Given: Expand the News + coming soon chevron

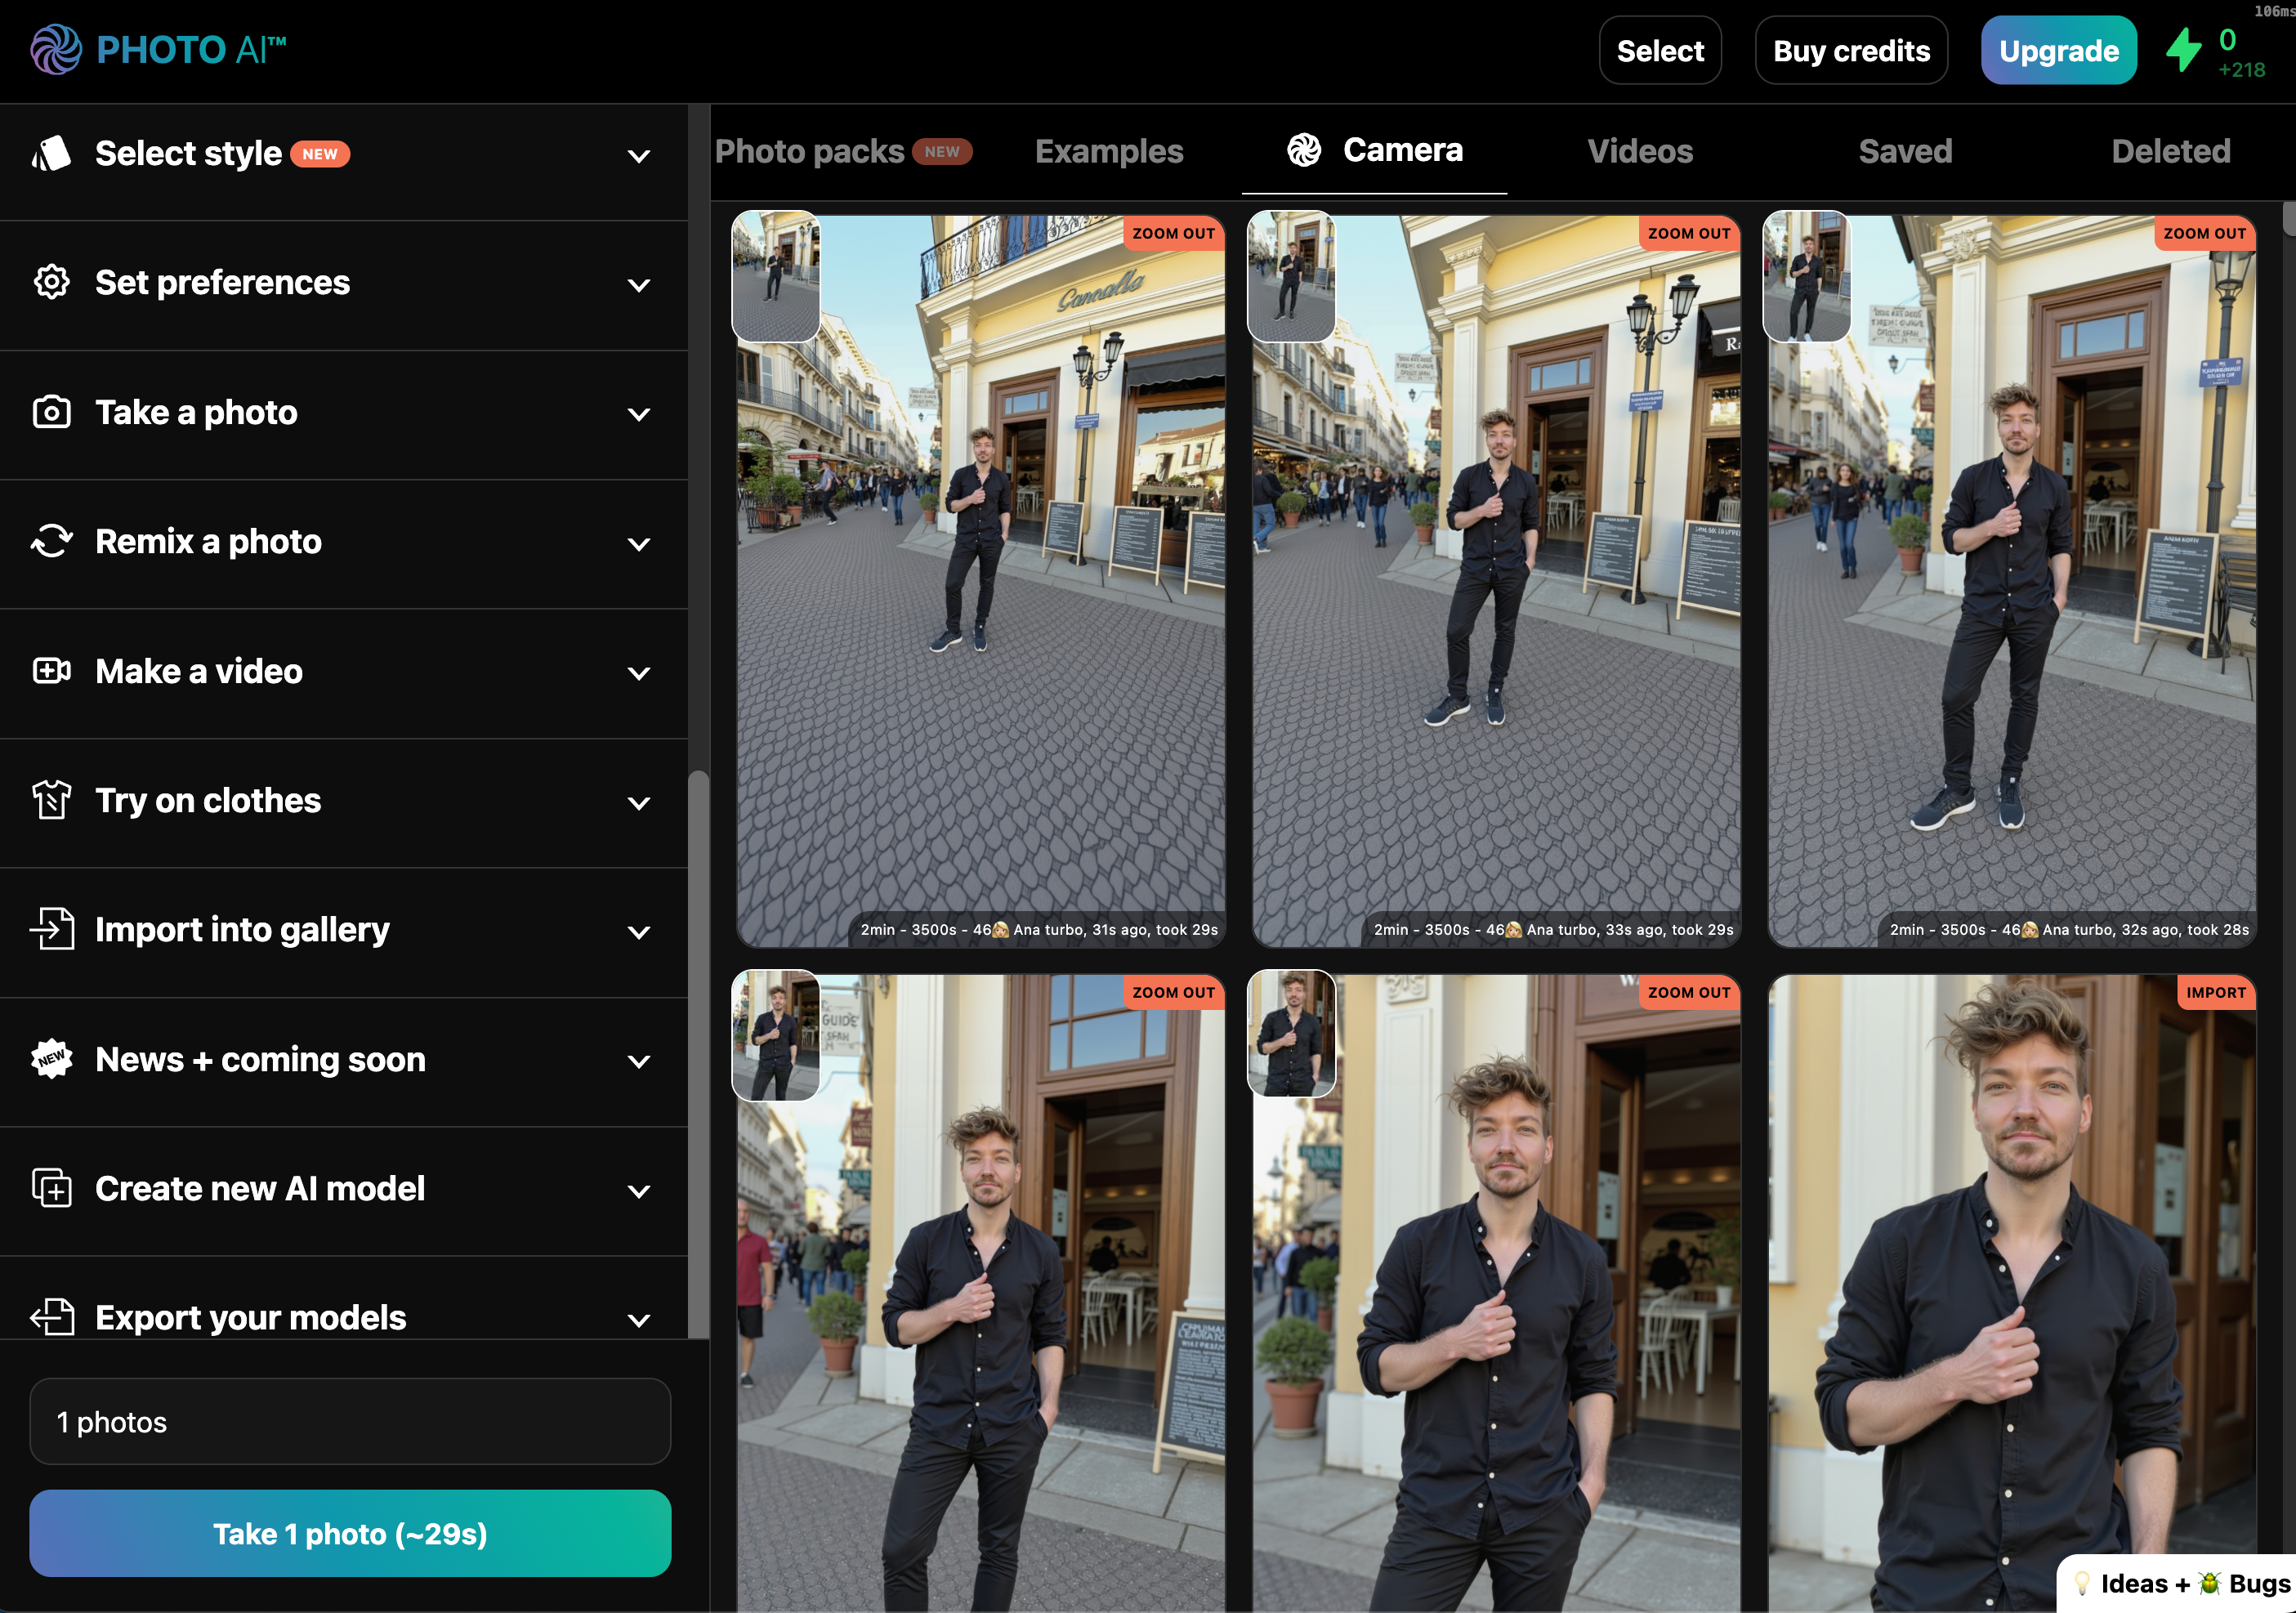Looking at the screenshot, I should pyautogui.click(x=638, y=1061).
